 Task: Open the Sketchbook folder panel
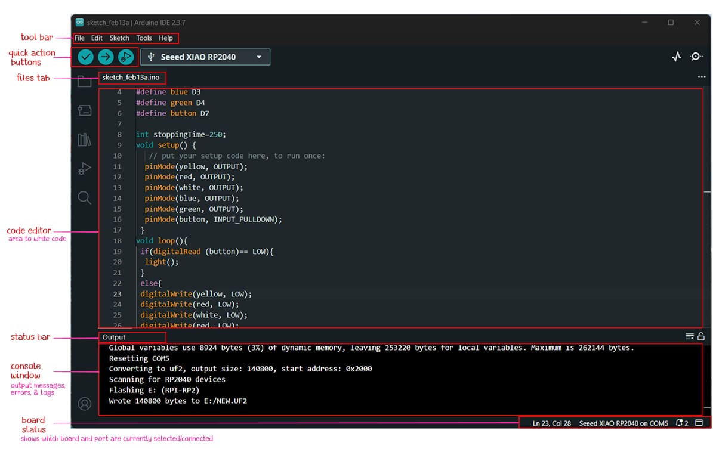click(x=84, y=82)
